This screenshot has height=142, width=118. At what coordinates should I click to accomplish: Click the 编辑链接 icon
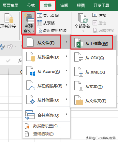point(95,31)
